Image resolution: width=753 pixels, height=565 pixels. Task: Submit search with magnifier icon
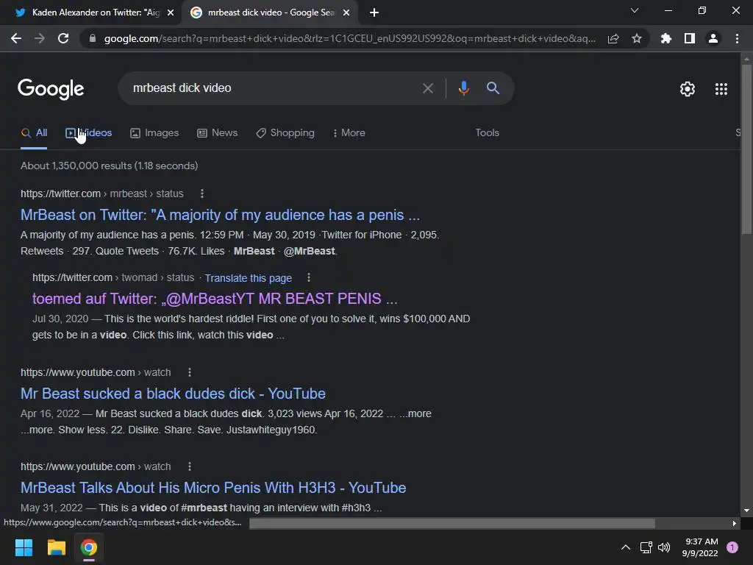coord(493,88)
